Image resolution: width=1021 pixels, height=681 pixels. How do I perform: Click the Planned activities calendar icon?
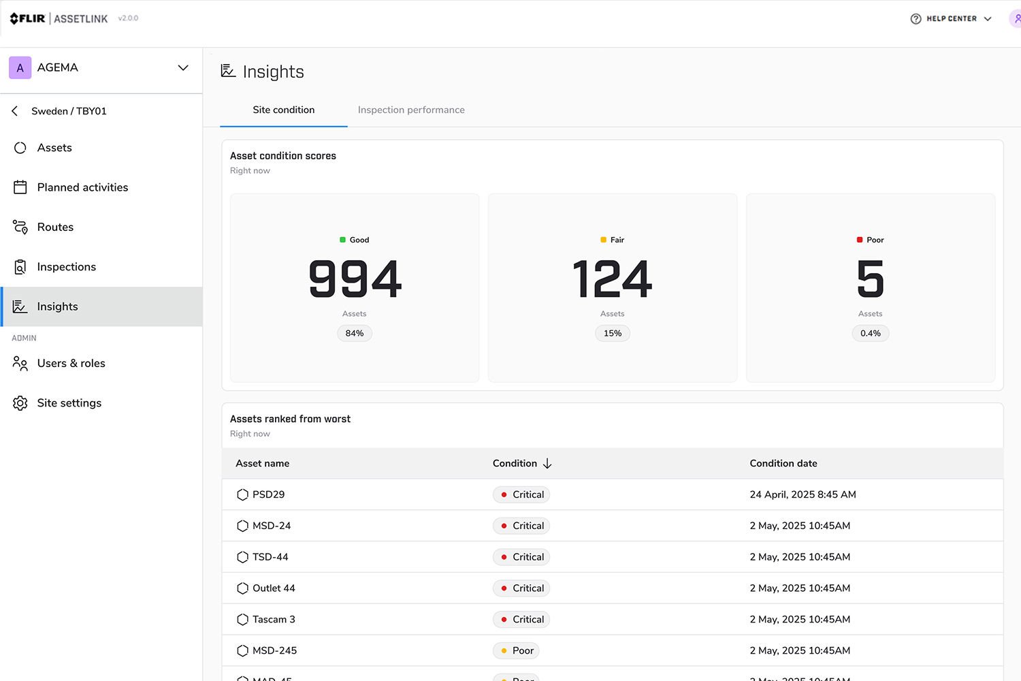point(20,187)
